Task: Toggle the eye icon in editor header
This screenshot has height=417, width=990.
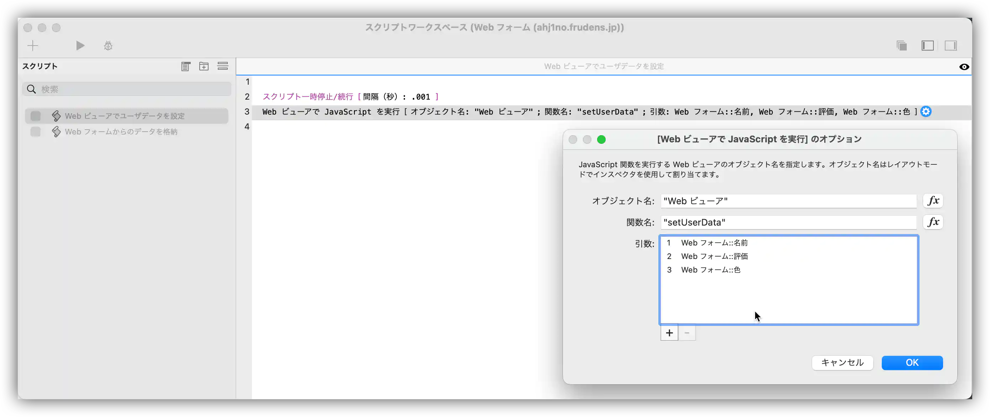Action: click(x=964, y=67)
